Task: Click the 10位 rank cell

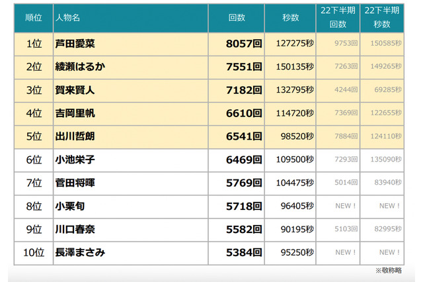Action: [34, 253]
